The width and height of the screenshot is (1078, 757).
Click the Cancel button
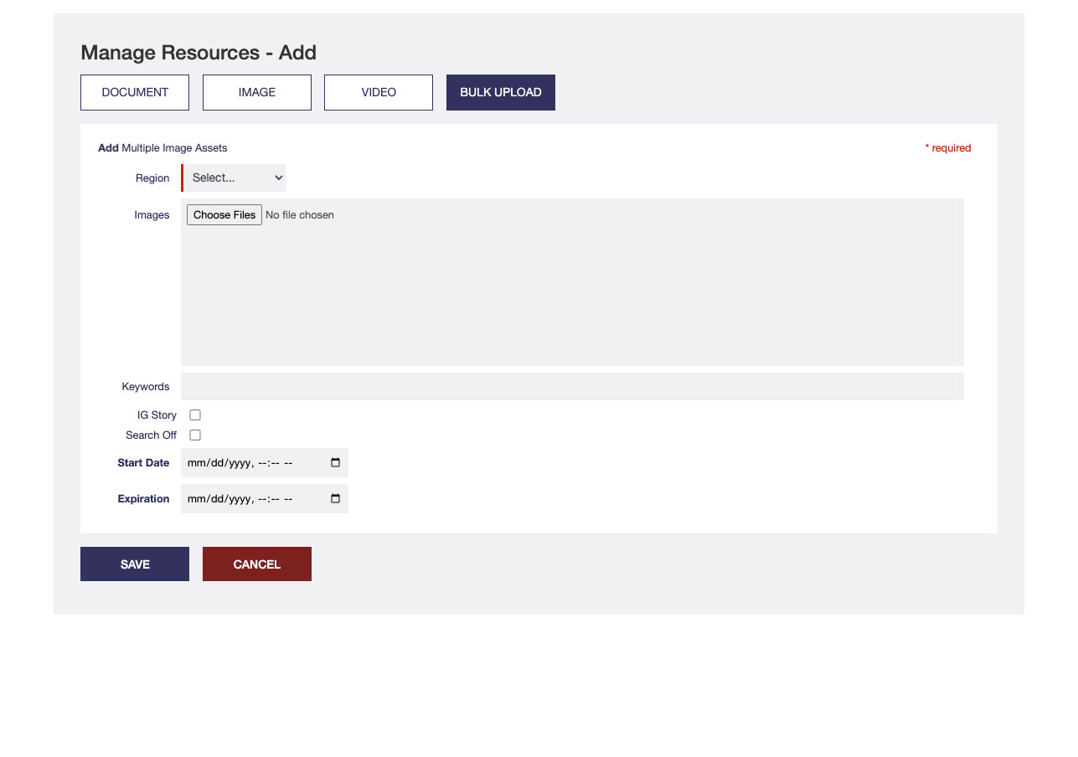(x=257, y=564)
